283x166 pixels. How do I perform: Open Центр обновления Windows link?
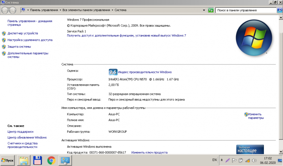(27, 137)
